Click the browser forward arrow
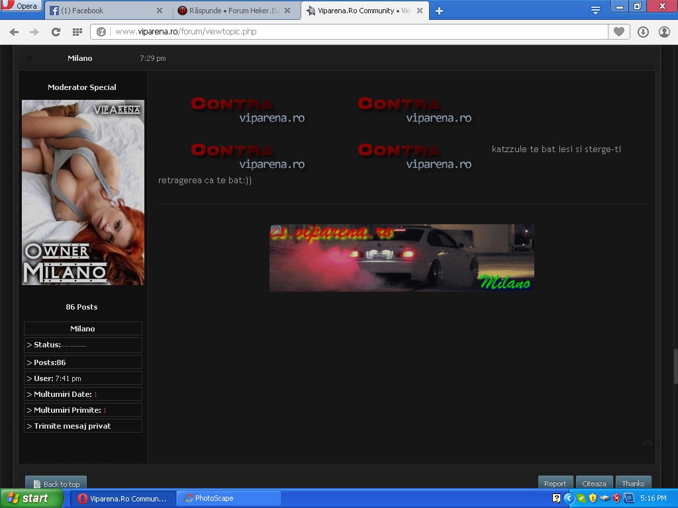This screenshot has width=678, height=508. pos(34,32)
